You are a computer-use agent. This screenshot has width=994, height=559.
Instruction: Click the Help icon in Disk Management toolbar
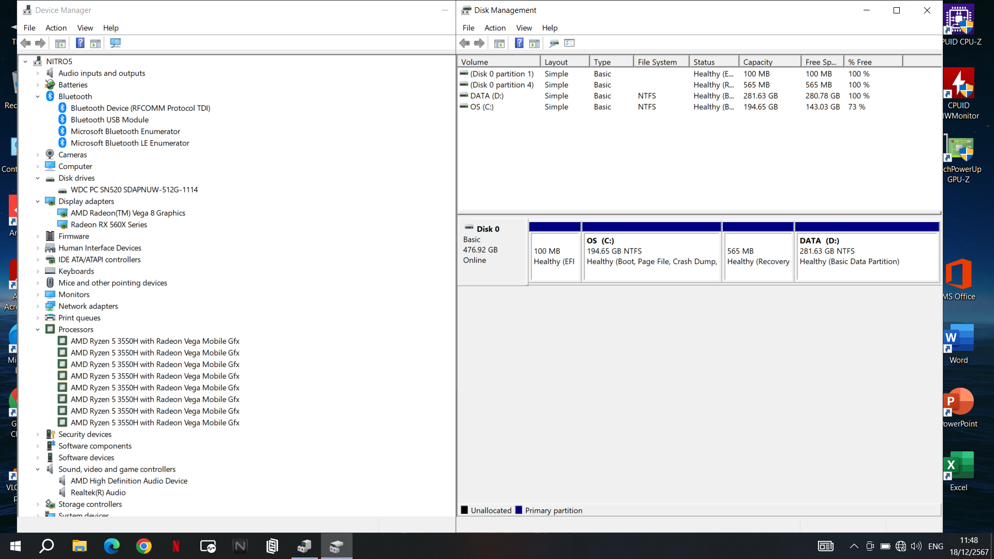click(519, 43)
